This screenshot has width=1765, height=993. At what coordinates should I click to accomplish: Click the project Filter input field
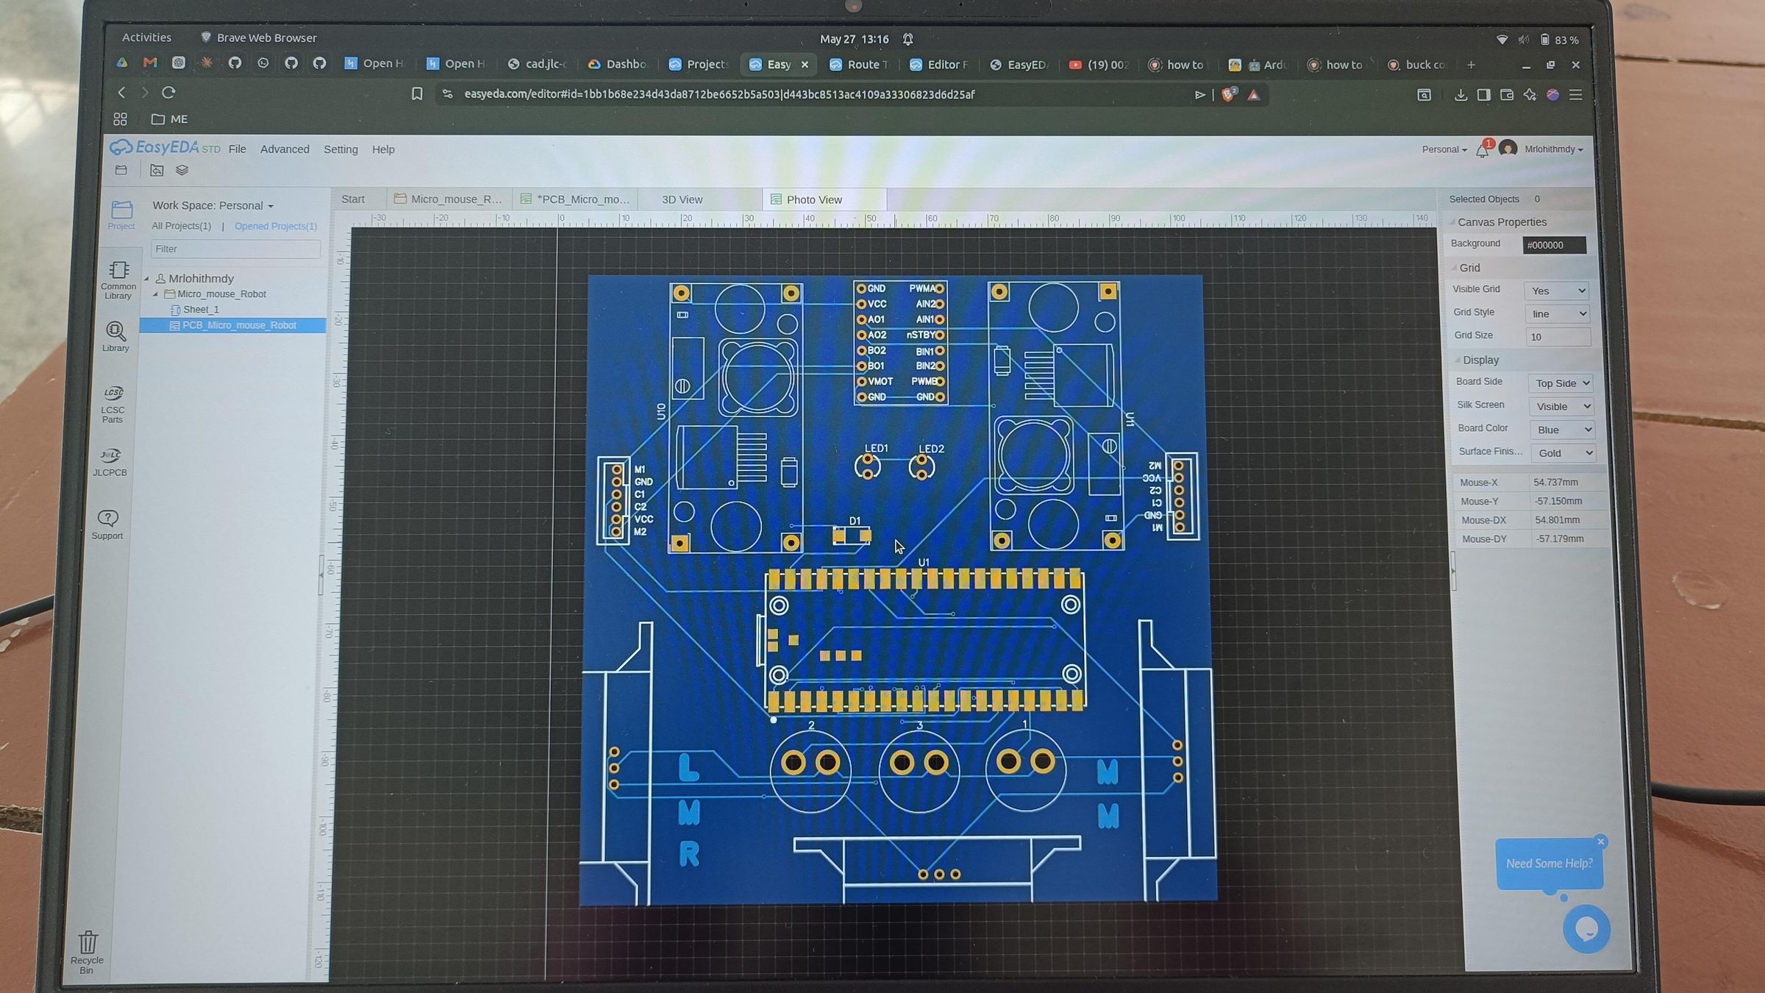point(235,249)
